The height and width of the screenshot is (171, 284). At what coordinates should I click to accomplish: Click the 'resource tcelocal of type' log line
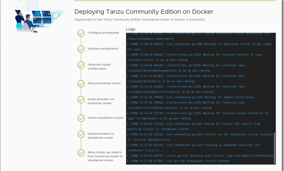pos(194,57)
